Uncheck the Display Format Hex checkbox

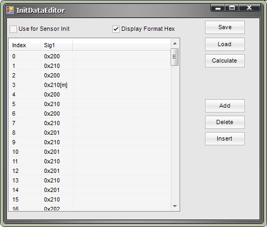(x=116, y=29)
